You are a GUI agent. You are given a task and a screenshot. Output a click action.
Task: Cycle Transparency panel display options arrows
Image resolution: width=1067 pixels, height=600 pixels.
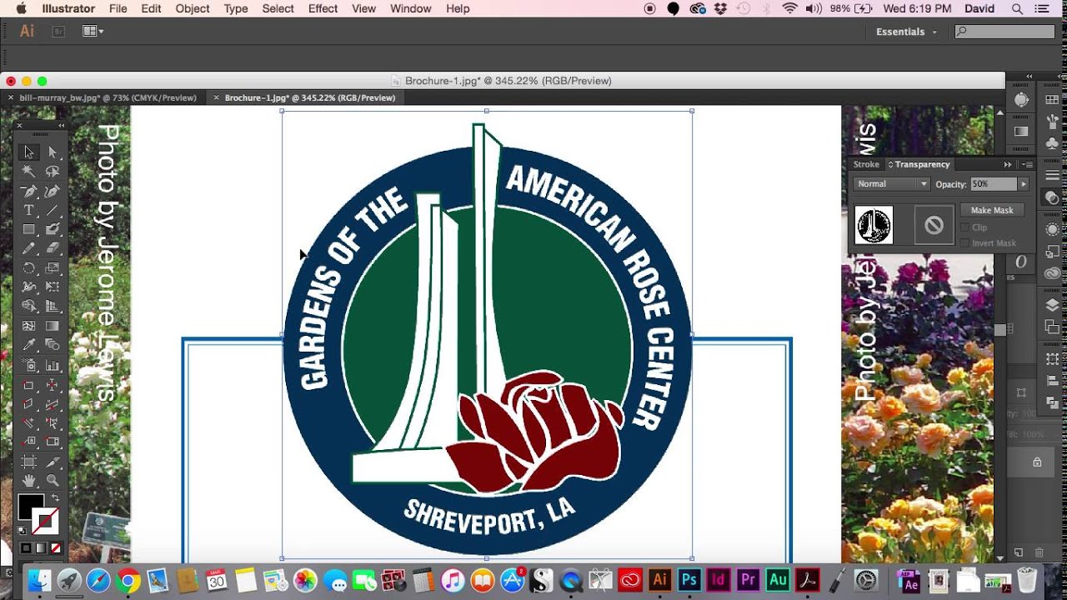[890, 165]
